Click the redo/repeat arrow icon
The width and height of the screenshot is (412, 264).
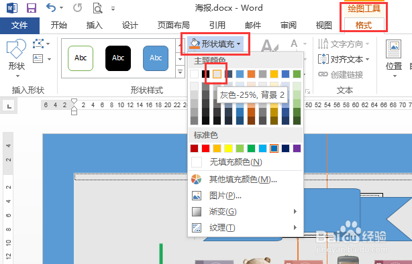tap(78, 8)
